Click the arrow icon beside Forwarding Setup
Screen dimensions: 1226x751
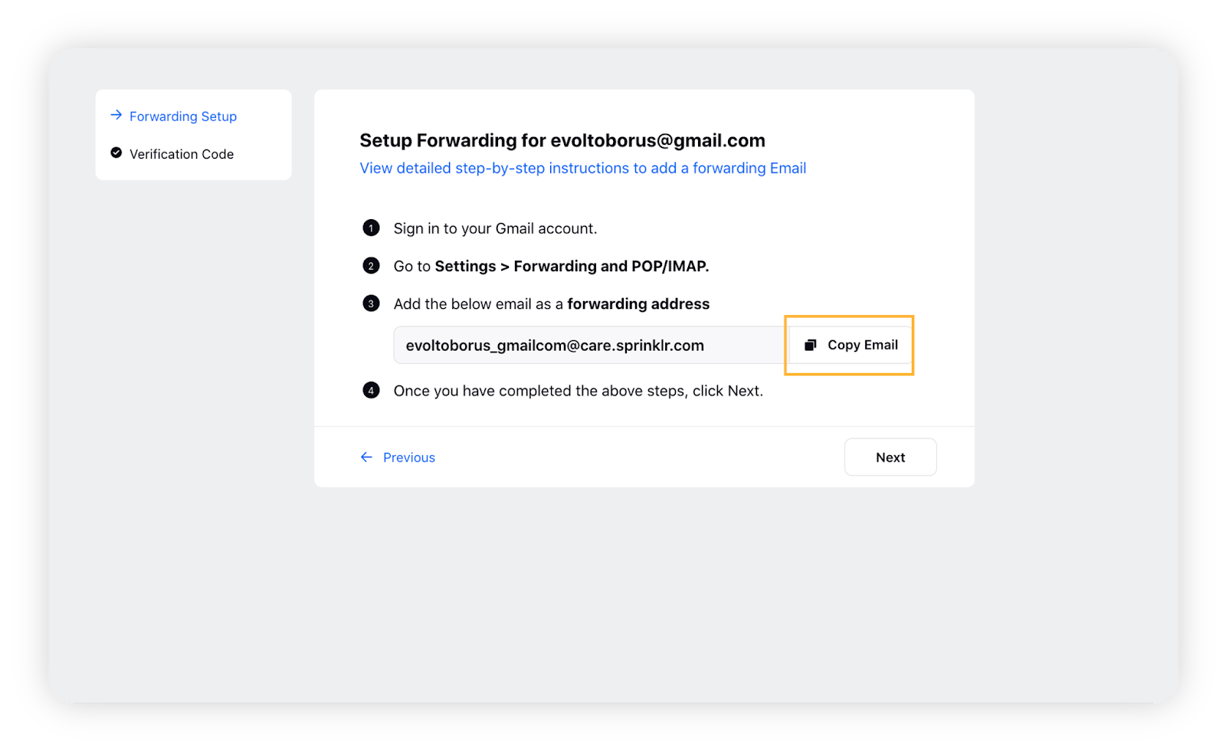pyautogui.click(x=116, y=116)
